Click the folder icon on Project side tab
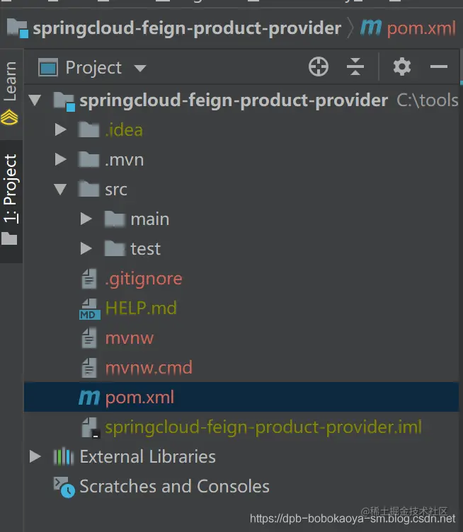 pyautogui.click(x=9, y=238)
